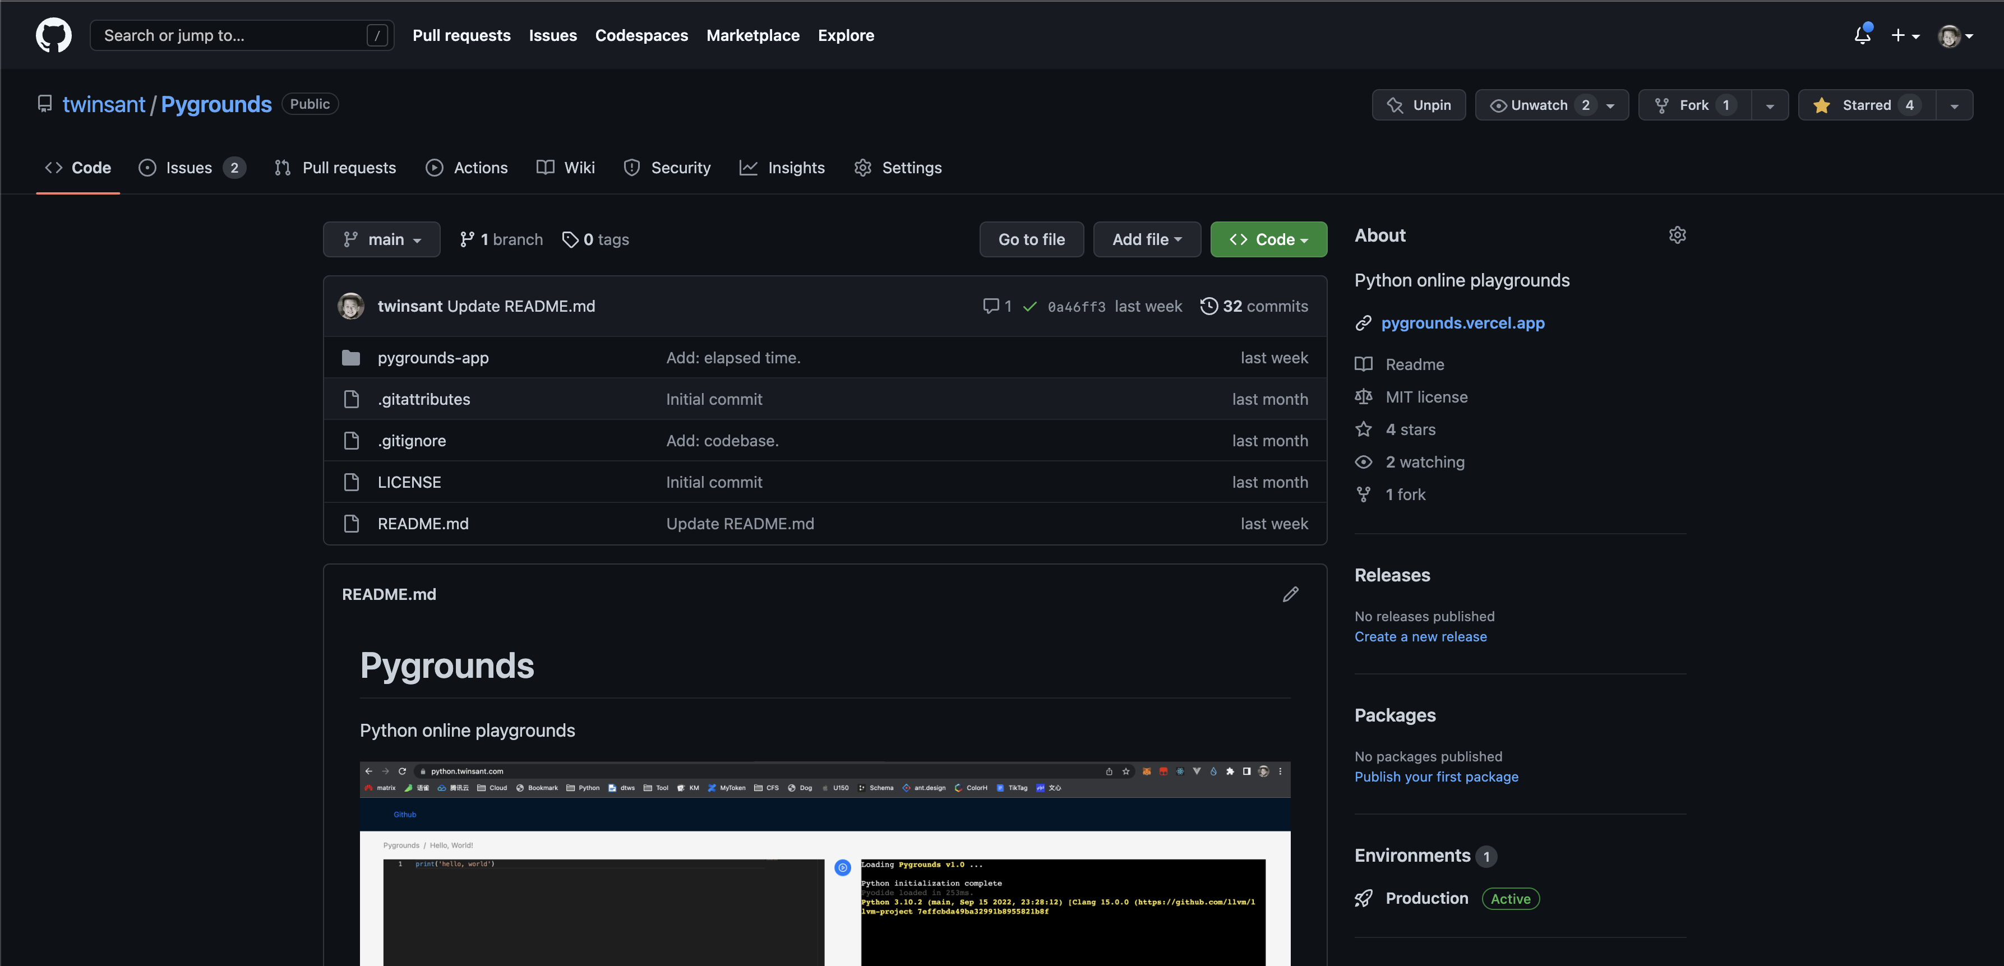The image size is (2004, 966).
Task: Switch to the Actions tab
Action: pyautogui.click(x=467, y=167)
